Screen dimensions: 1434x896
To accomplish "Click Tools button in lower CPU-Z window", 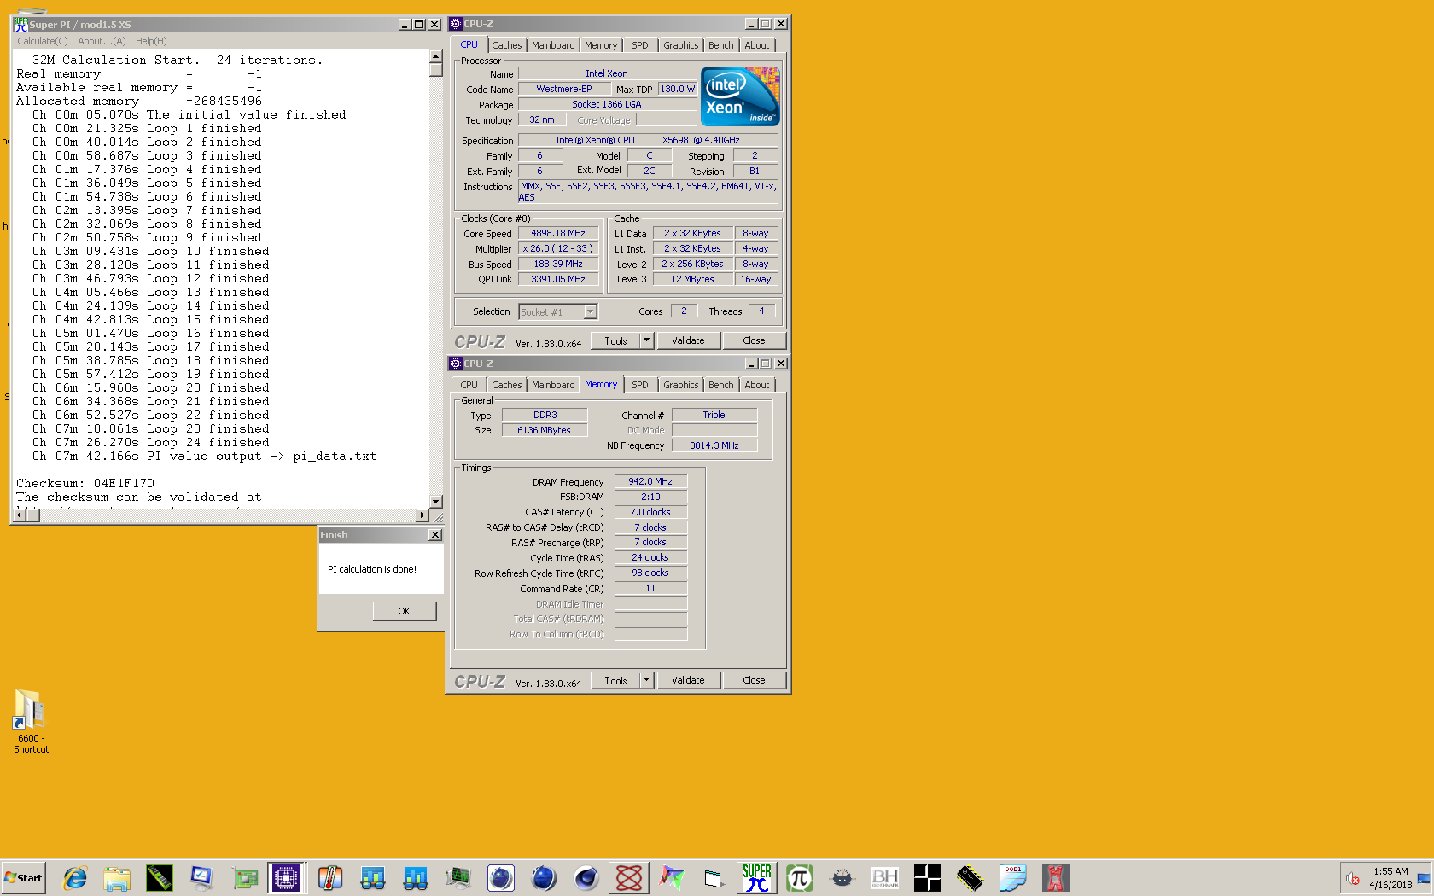I will click(x=615, y=680).
